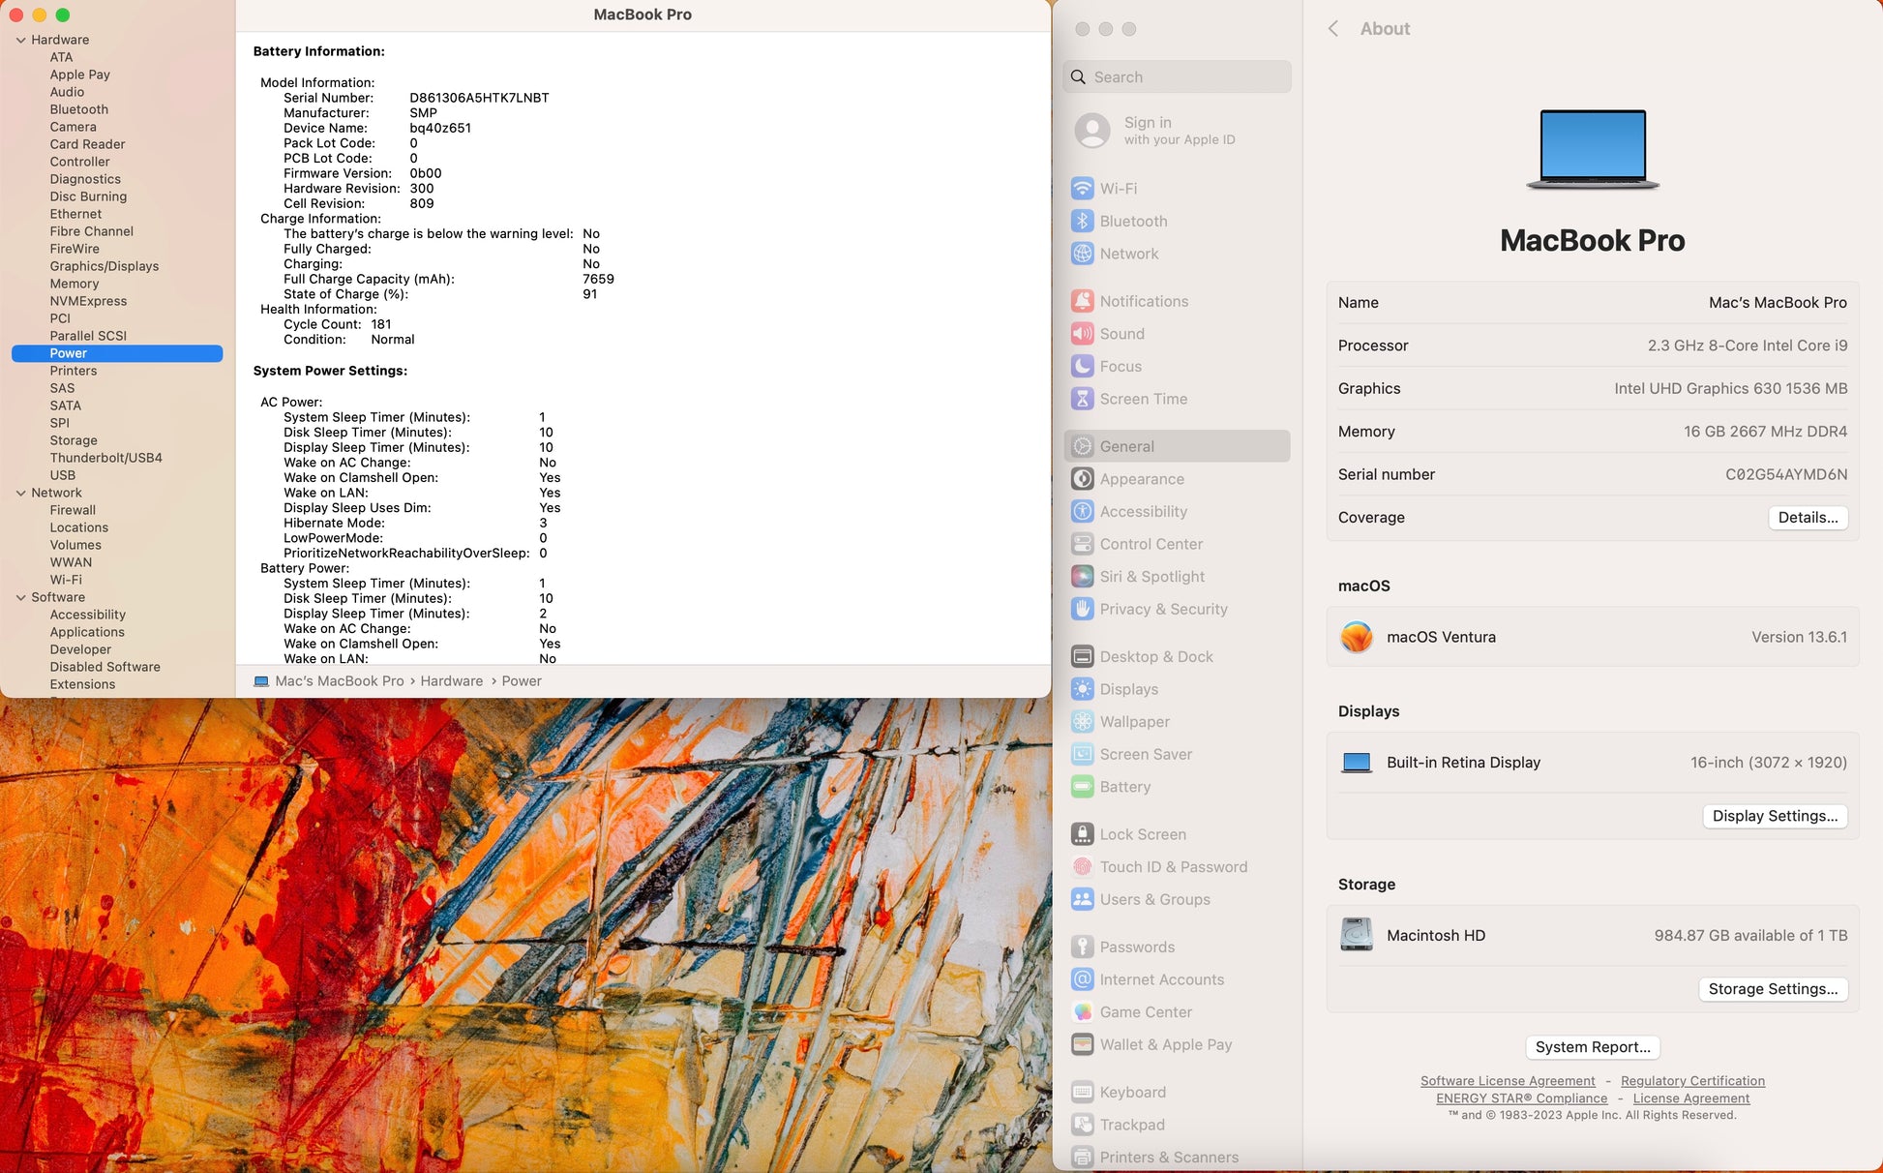Collapse the Software tree section
Screen dimensions: 1883x1173
(x=20, y=597)
